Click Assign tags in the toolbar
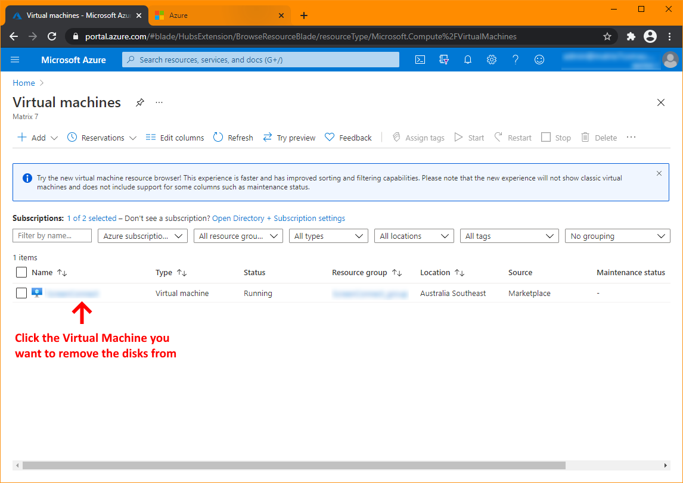683x483 pixels. 418,138
